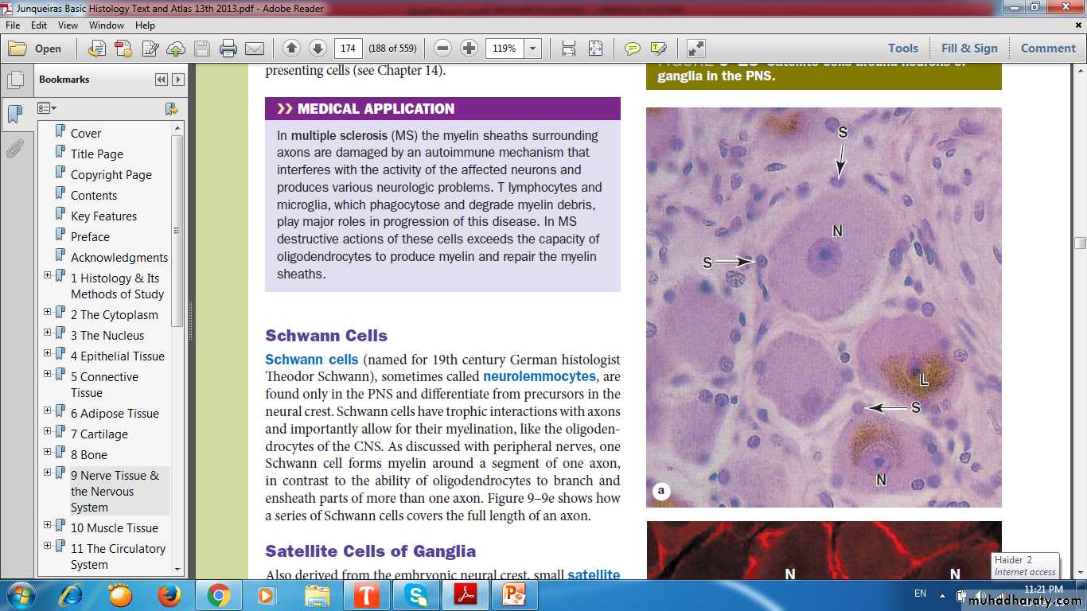Viewport: 1087px width, 611px height.
Task: Open the View menu
Action: 68,25
